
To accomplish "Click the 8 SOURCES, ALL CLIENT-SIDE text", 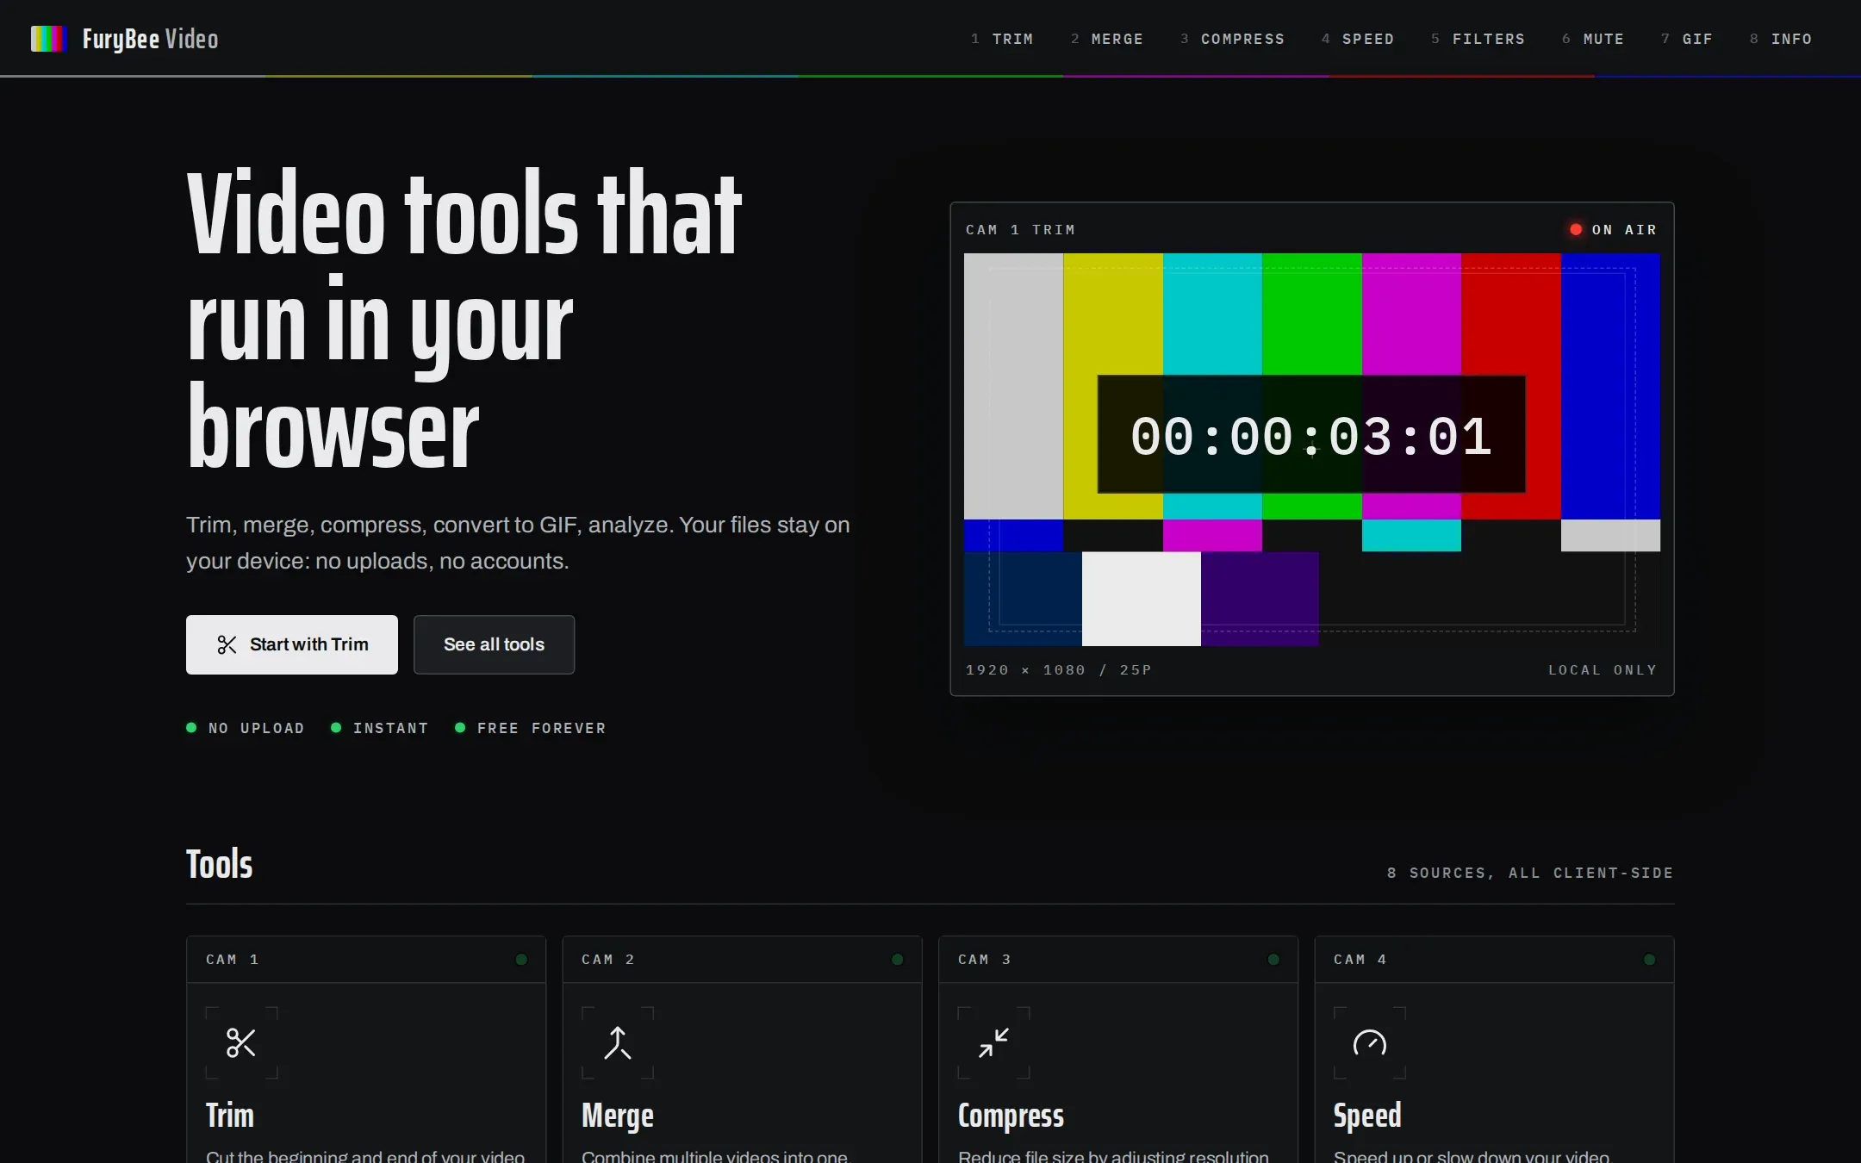I will tap(1530, 873).
